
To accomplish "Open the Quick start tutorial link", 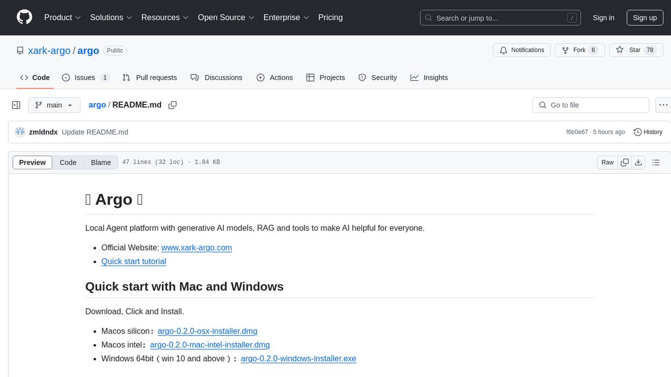I will pyautogui.click(x=134, y=262).
